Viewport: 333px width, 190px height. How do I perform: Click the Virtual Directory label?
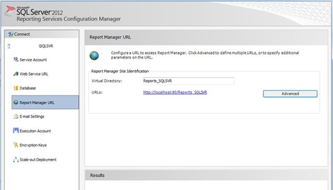[x=107, y=81]
